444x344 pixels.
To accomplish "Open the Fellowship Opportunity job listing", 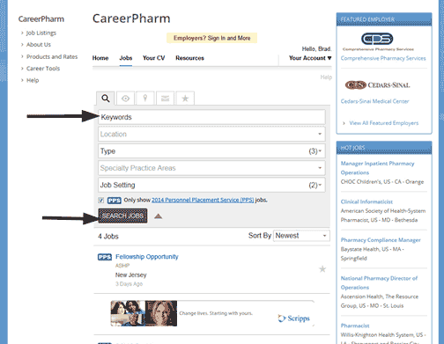I will click(x=147, y=257).
